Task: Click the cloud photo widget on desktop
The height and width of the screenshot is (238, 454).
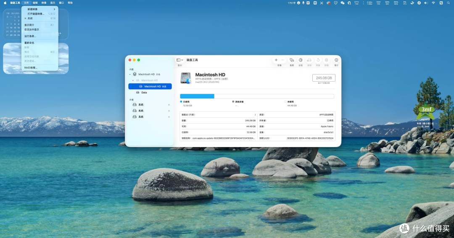Action: 36,59
